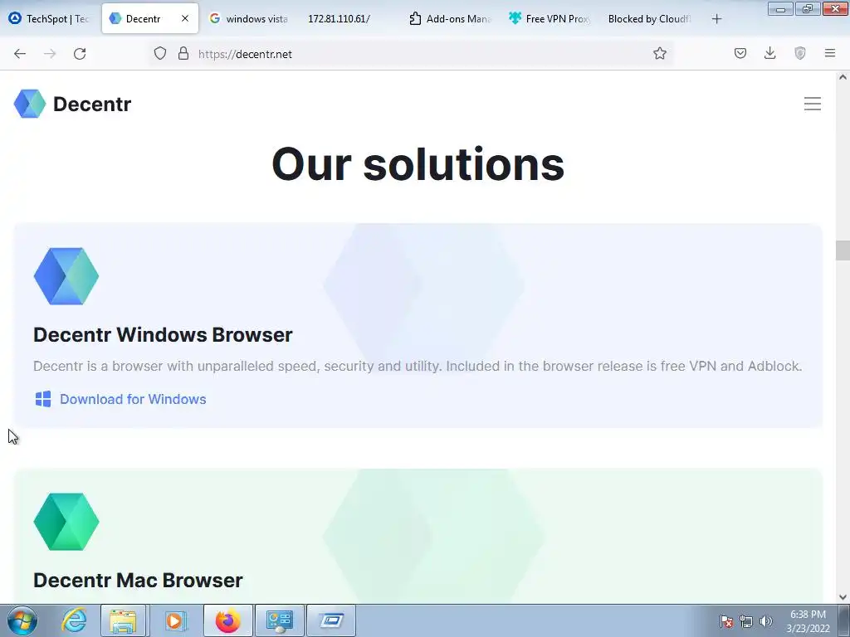Open the Firefox downloads panel

(x=769, y=54)
